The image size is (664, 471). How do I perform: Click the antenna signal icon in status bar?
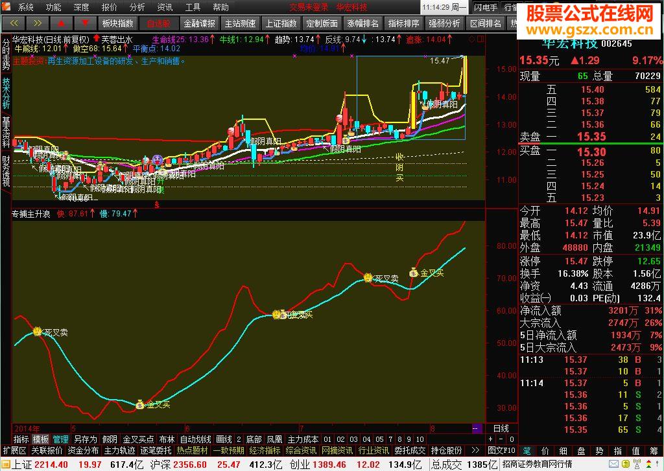[637, 465]
